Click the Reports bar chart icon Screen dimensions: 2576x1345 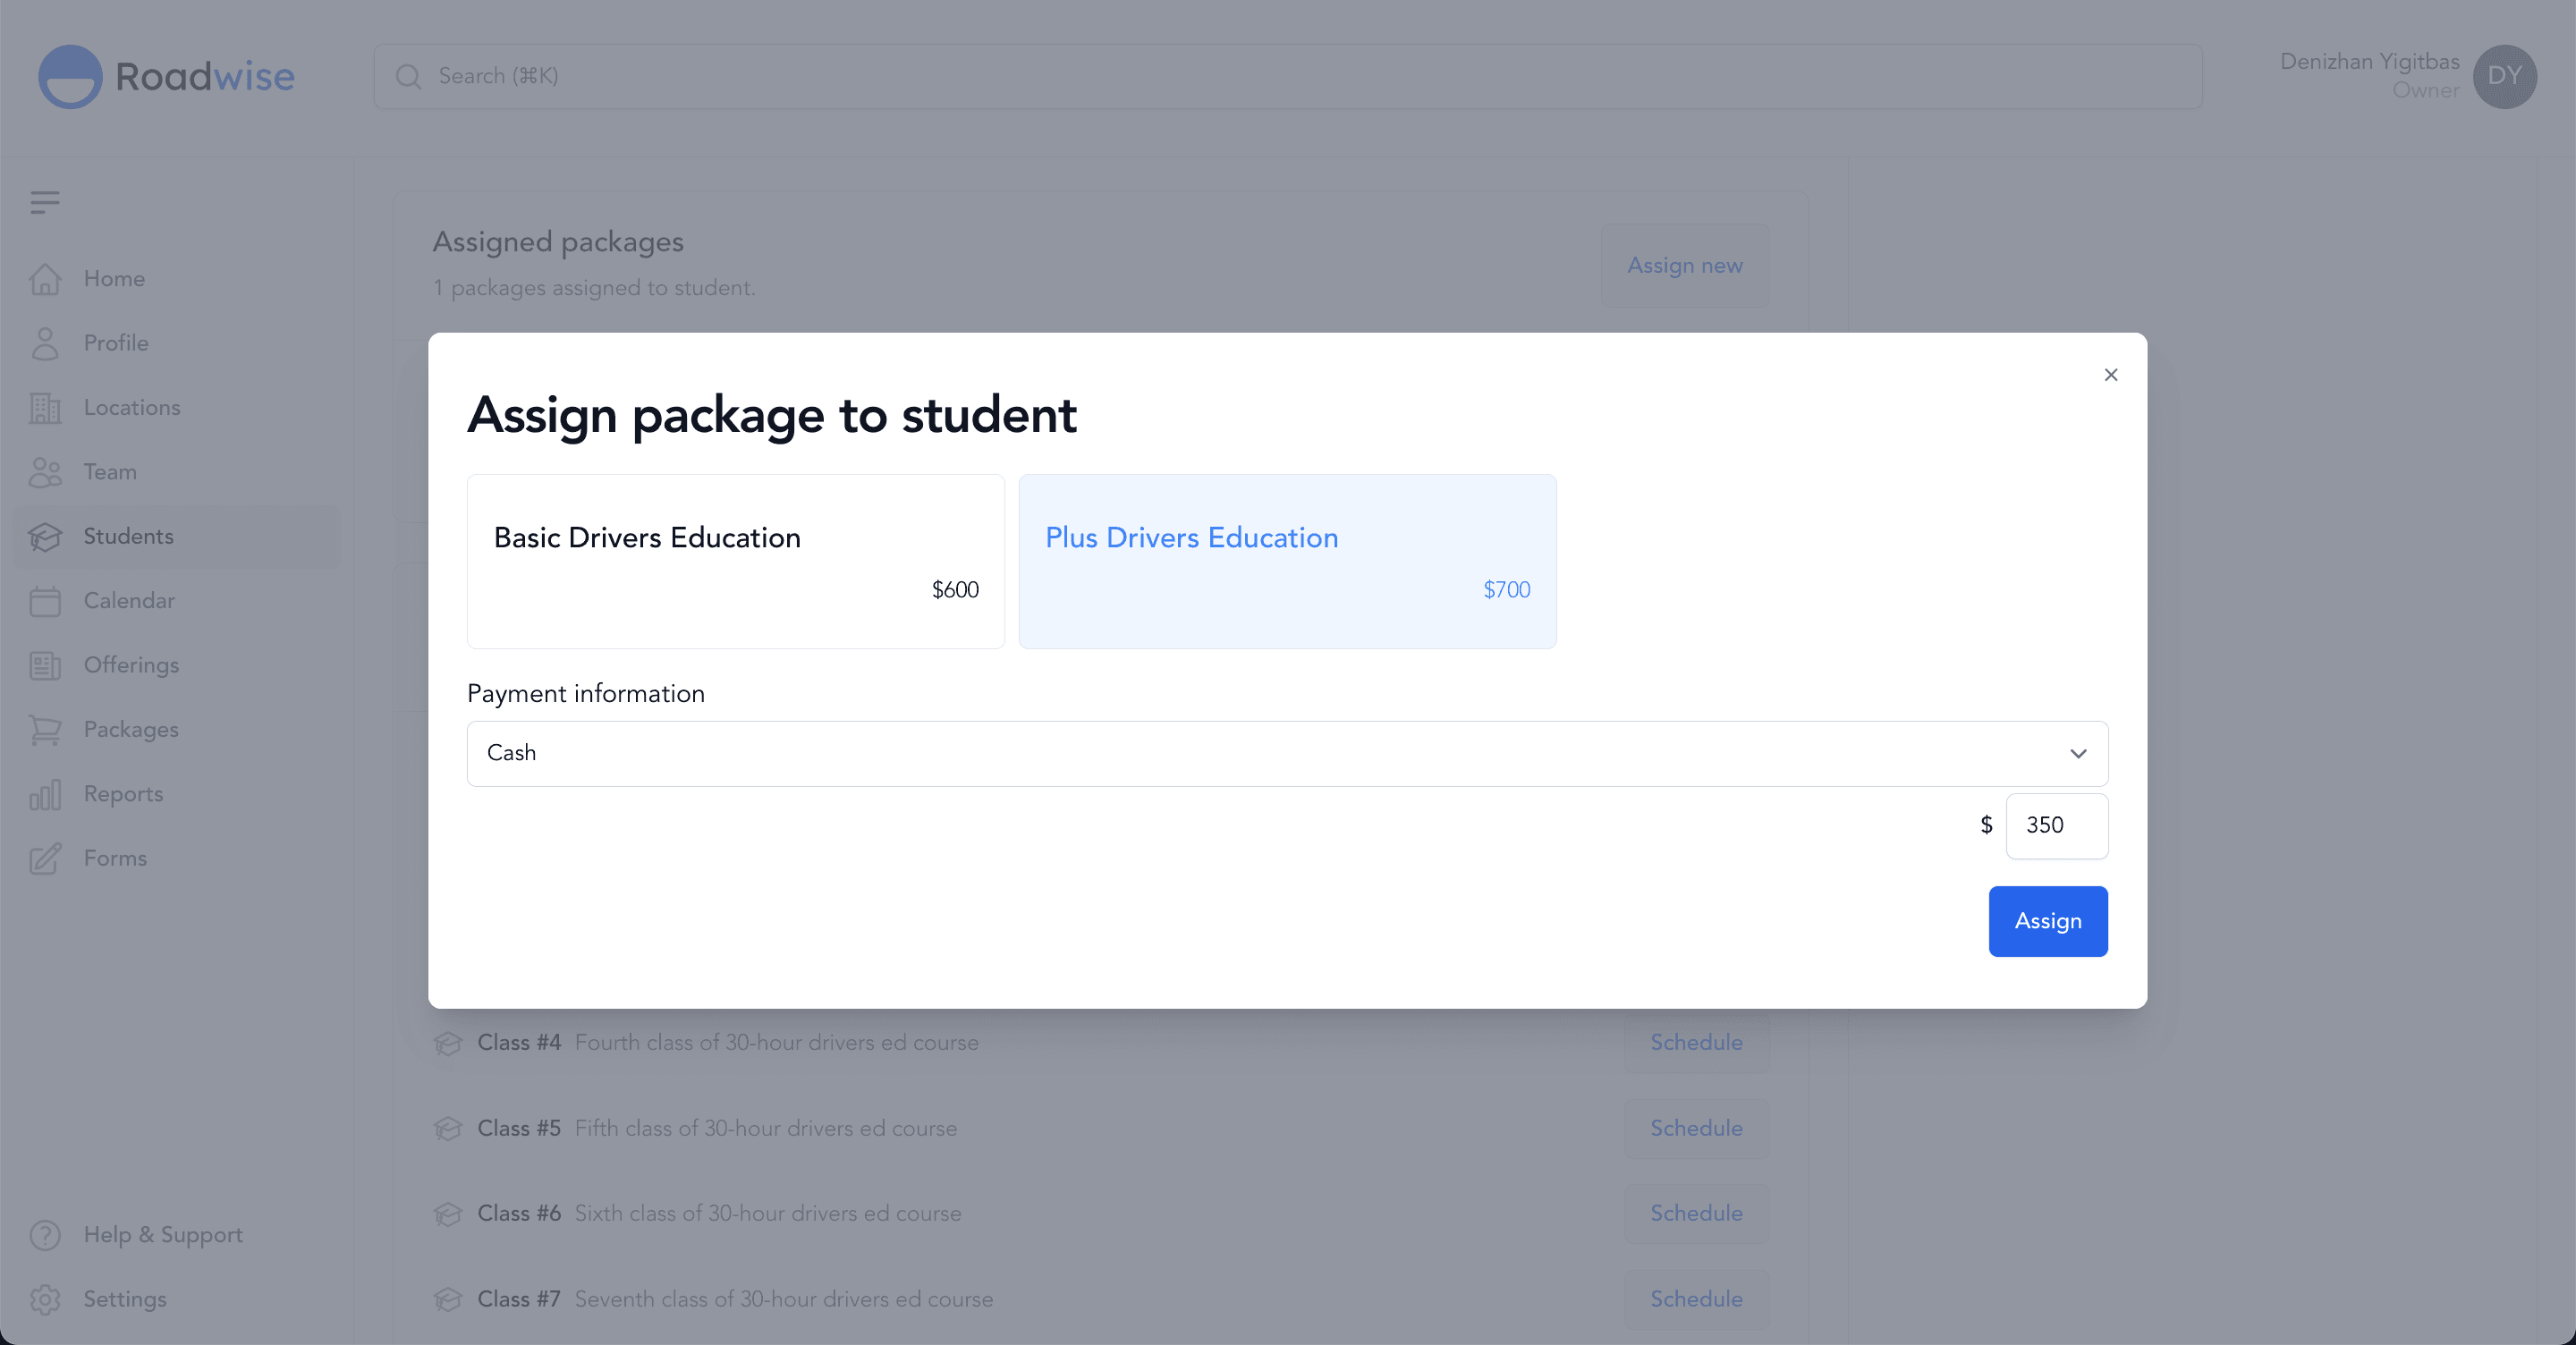pyautogui.click(x=45, y=795)
